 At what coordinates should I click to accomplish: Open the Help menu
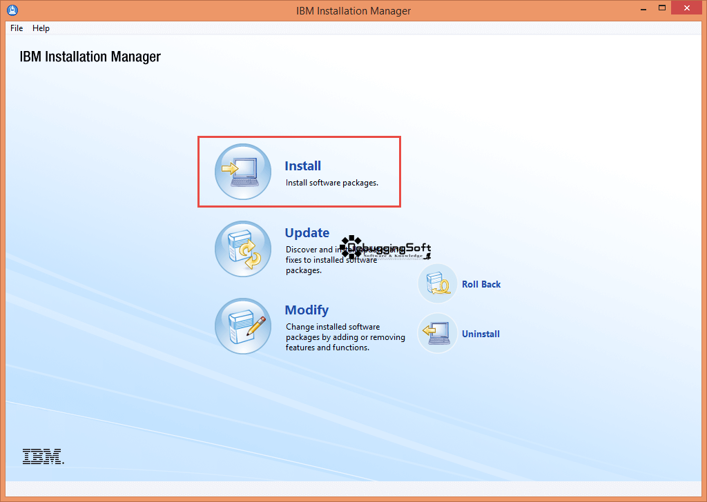tap(41, 28)
